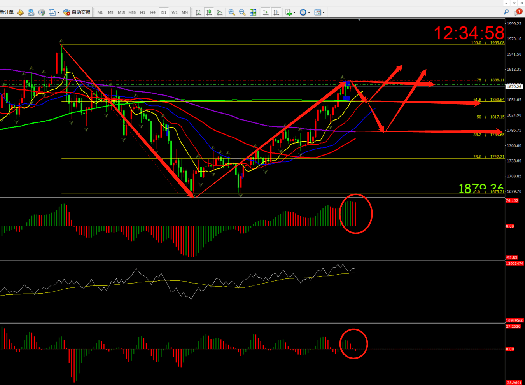Screen dimensions: 525x385
Task: Click the -92.85 indicator scale value
Action: [x=512, y=257]
